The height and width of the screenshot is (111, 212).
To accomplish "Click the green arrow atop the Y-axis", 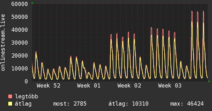I will (32, 3).
